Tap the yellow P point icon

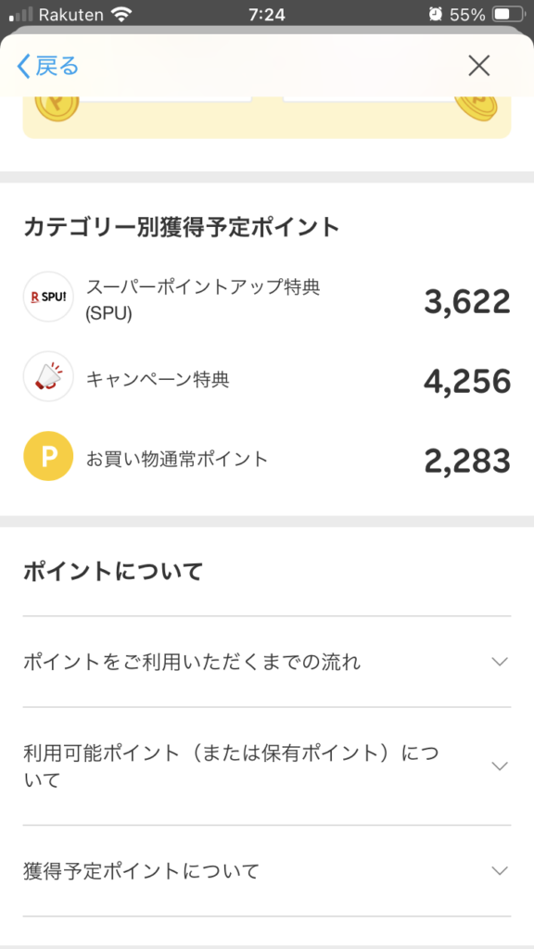[x=48, y=456]
